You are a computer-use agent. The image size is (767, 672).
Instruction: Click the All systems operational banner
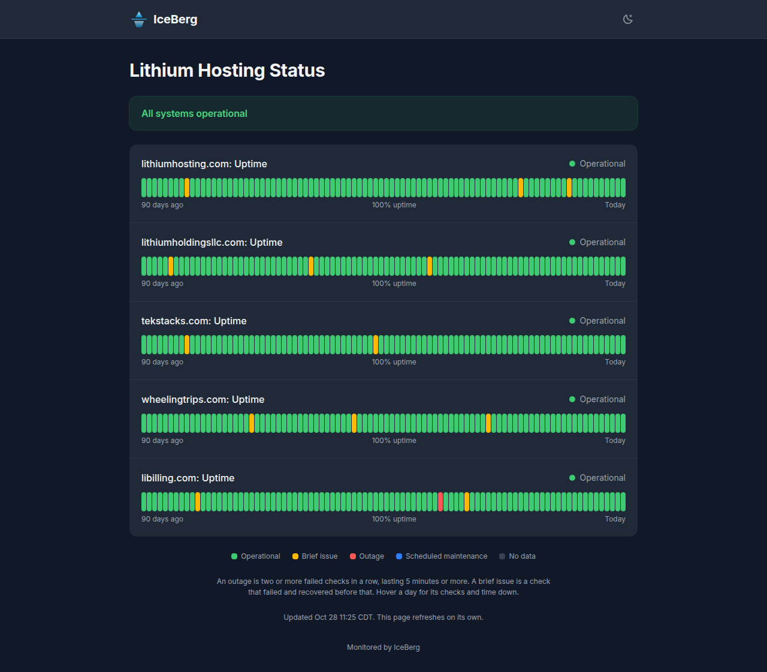(383, 113)
